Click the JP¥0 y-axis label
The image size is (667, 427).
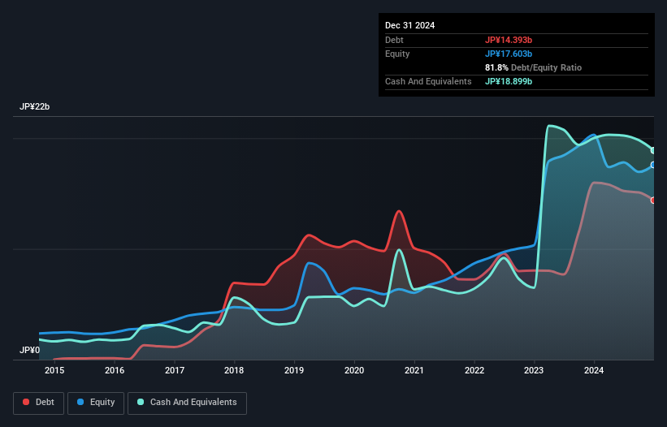pos(29,350)
